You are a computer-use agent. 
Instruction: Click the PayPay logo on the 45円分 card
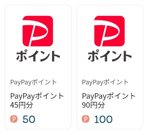pos(38,39)
